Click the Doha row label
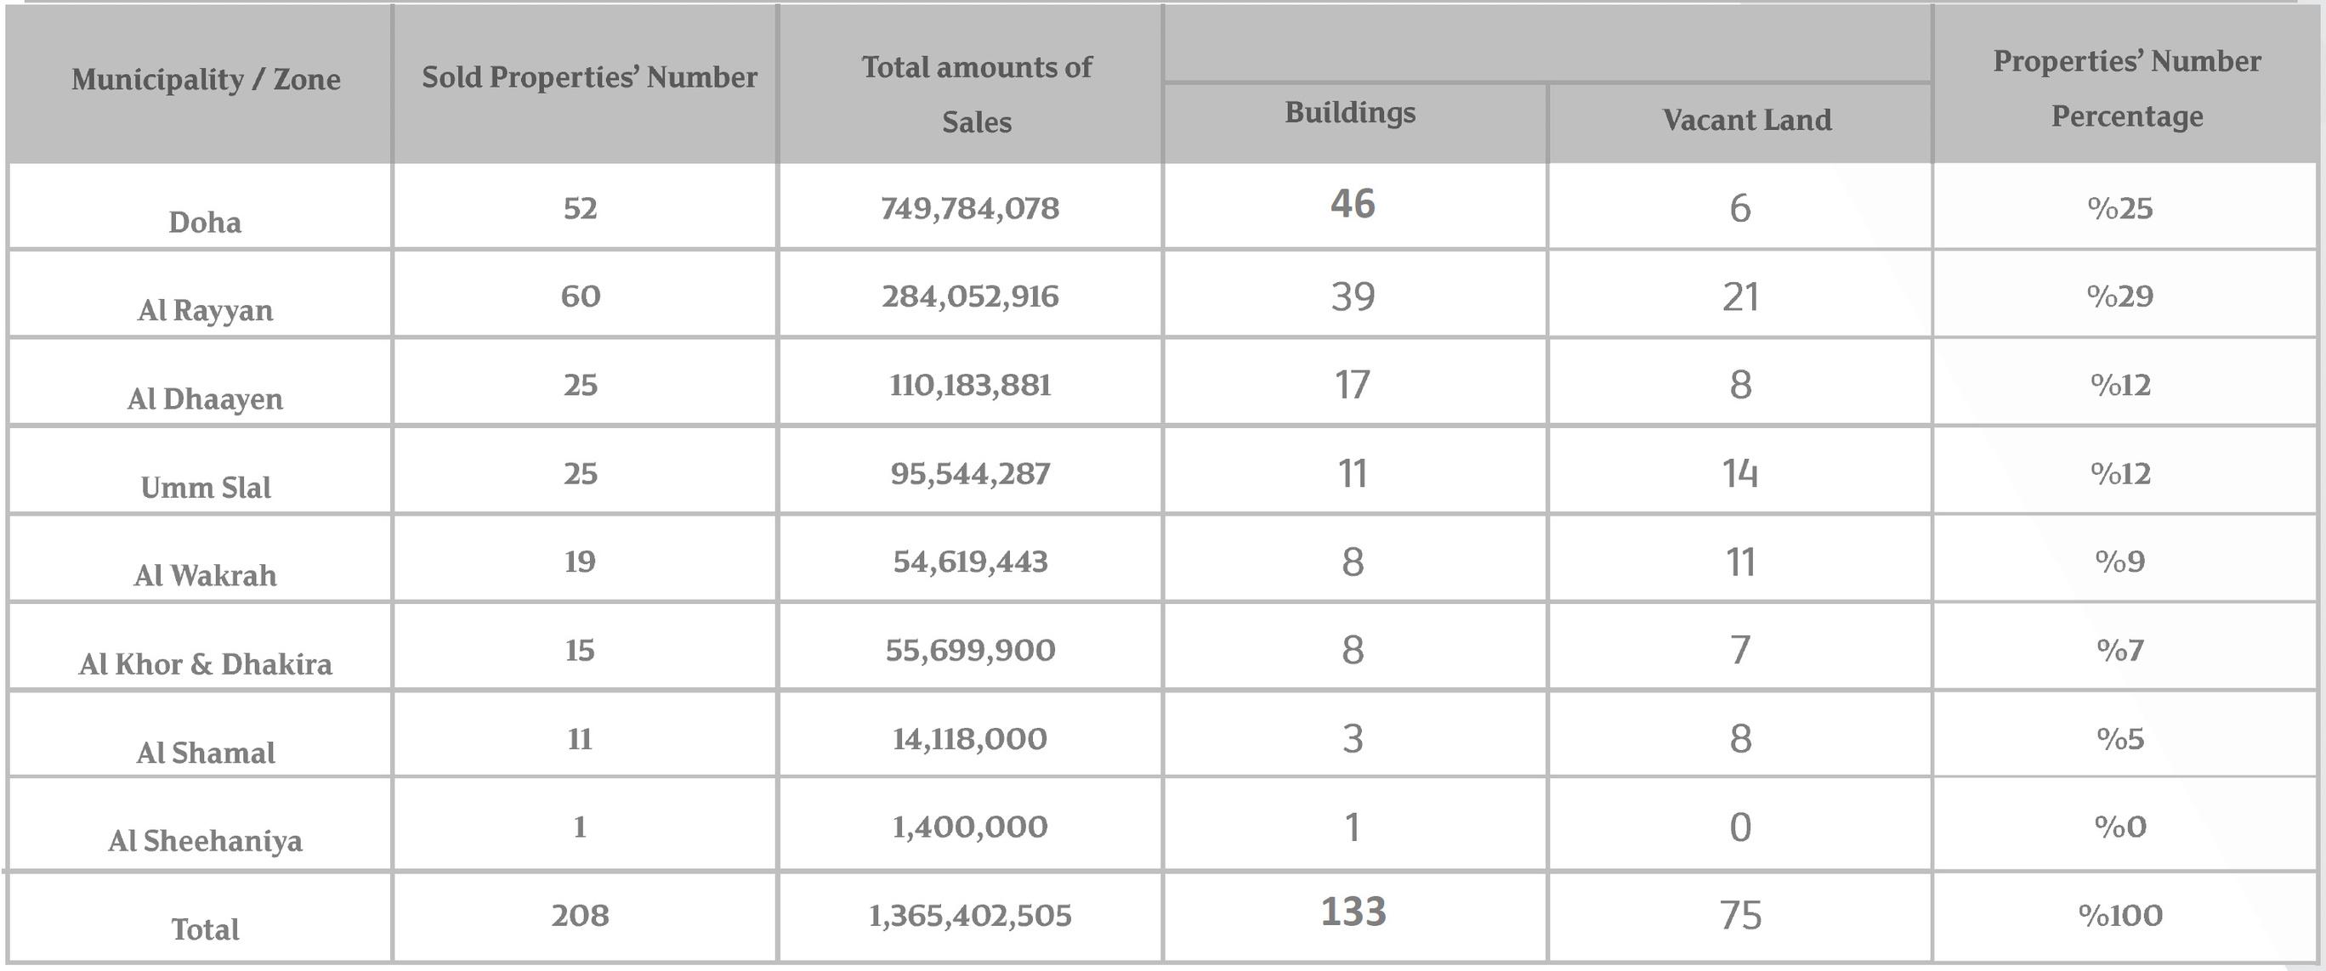The width and height of the screenshot is (2326, 971). point(205,222)
